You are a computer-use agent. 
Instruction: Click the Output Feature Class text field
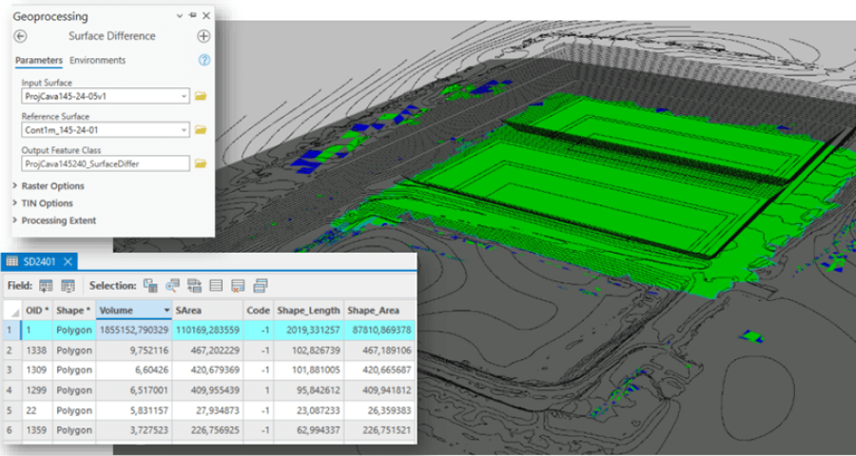105,163
